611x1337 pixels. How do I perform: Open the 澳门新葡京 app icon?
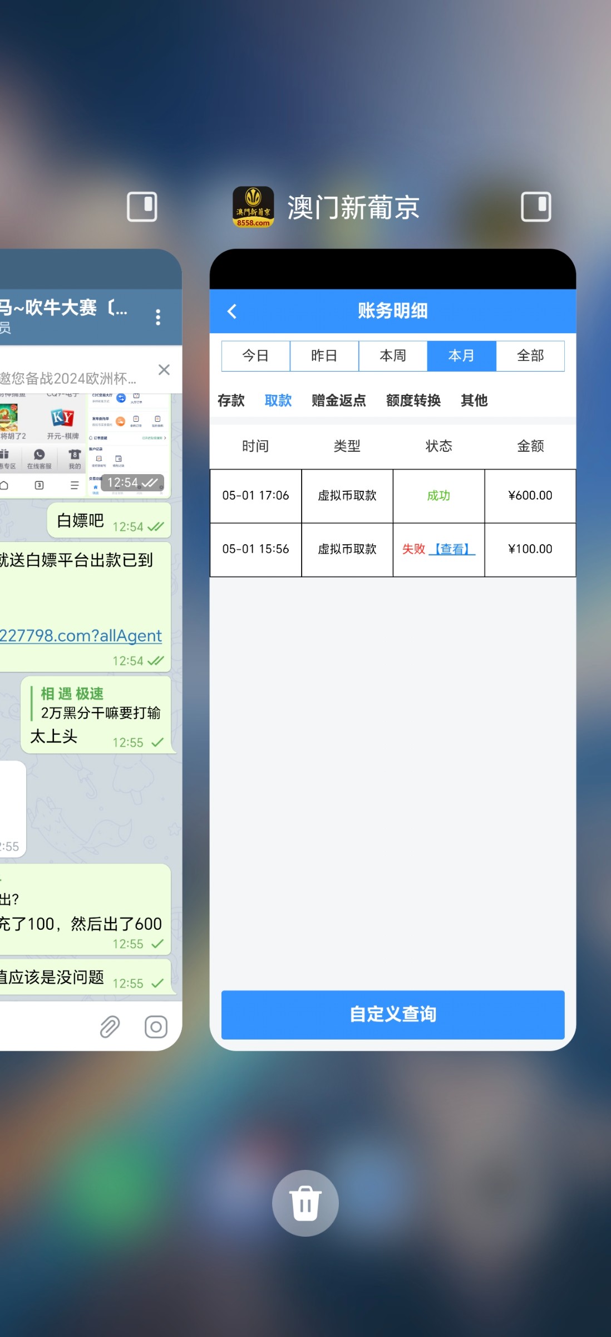pos(253,207)
